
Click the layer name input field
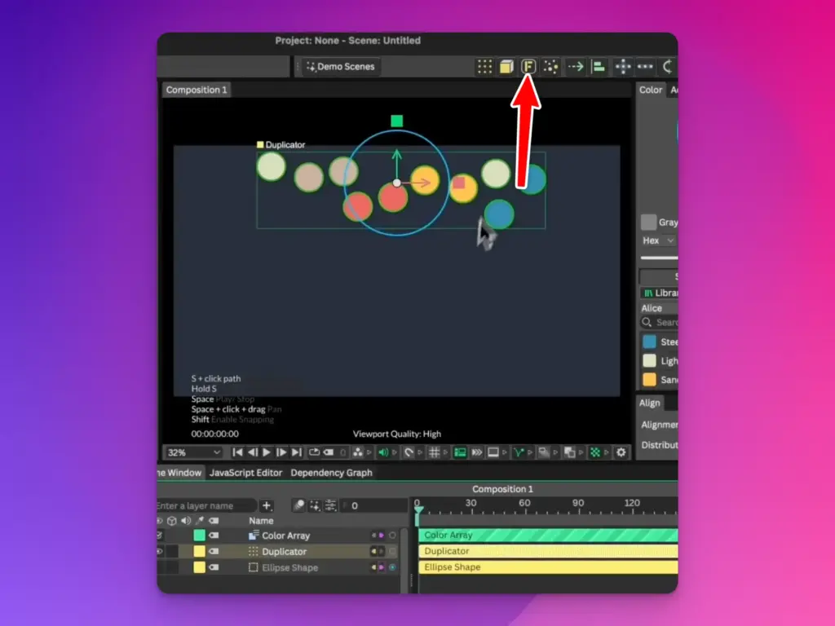point(206,505)
